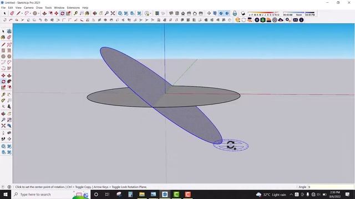Select the Freehand tool in left toolbar
The image size is (355, 199).
(9, 45)
